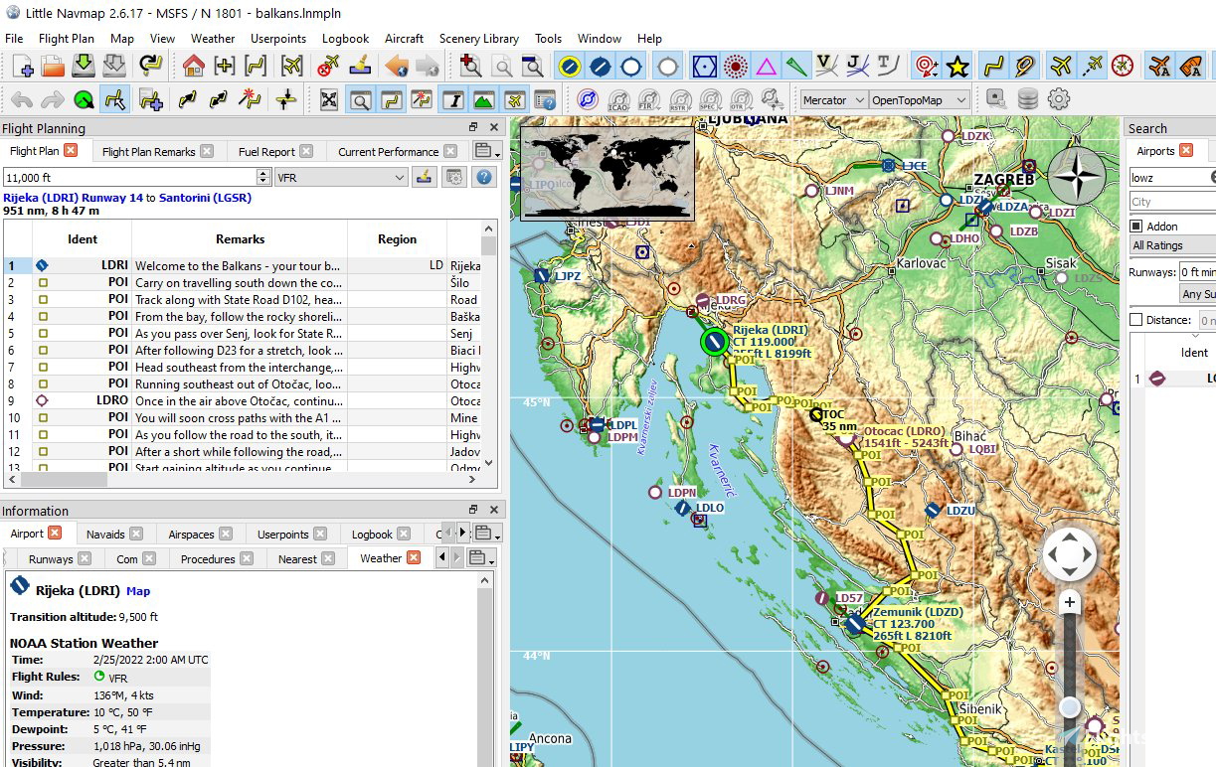Delete the aircraft trail
Viewport: 1216px width, 767px height.
[x=329, y=67]
